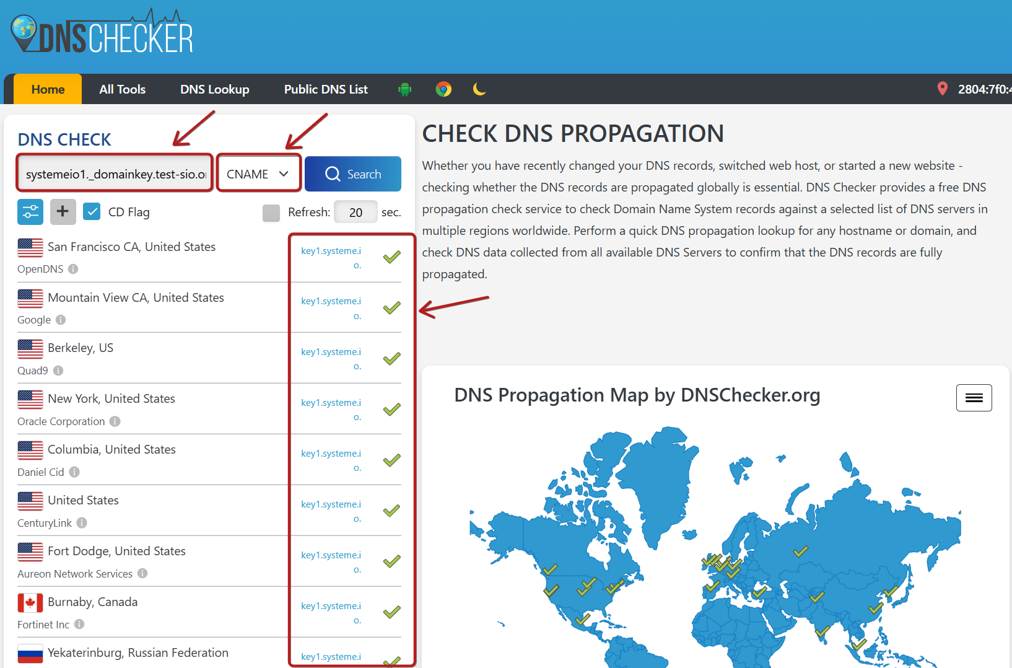This screenshot has height=668, width=1012.
Task: Click the 'CenturyLink' provider name
Action: click(x=45, y=523)
